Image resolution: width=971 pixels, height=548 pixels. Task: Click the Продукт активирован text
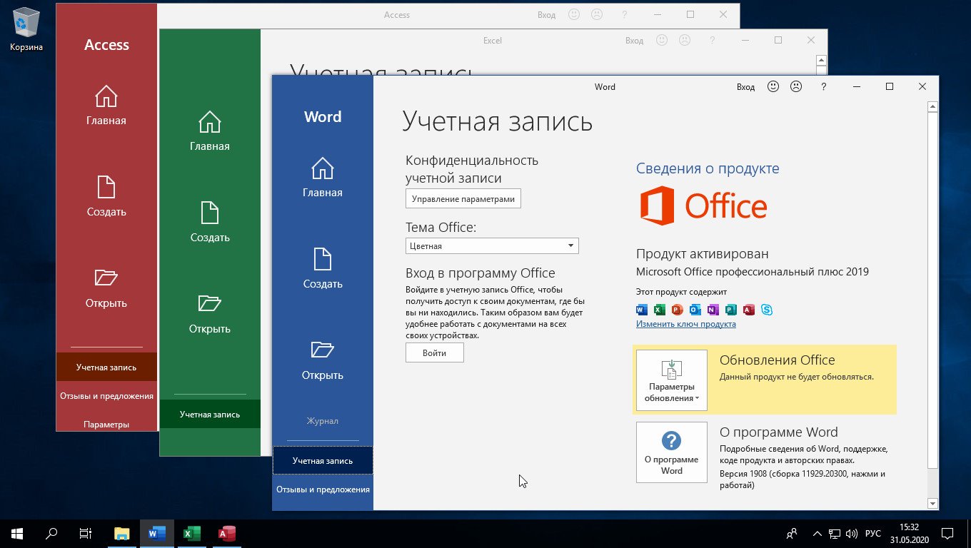point(703,253)
